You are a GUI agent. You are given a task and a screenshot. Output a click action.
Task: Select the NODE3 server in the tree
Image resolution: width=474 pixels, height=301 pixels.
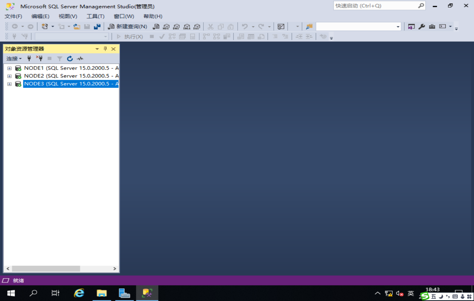click(x=71, y=84)
